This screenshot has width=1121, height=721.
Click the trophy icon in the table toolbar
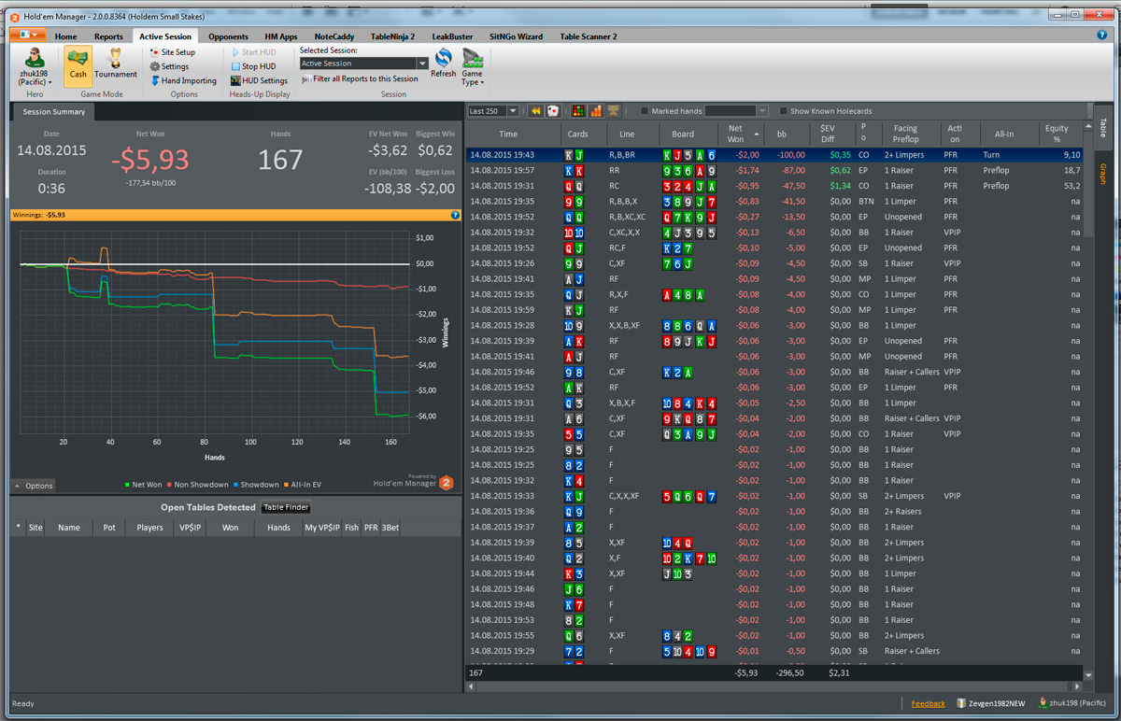pyautogui.click(x=613, y=110)
